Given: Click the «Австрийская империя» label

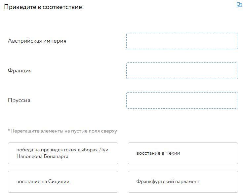Looking at the screenshot, I should pyautogui.click(x=37, y=41).
